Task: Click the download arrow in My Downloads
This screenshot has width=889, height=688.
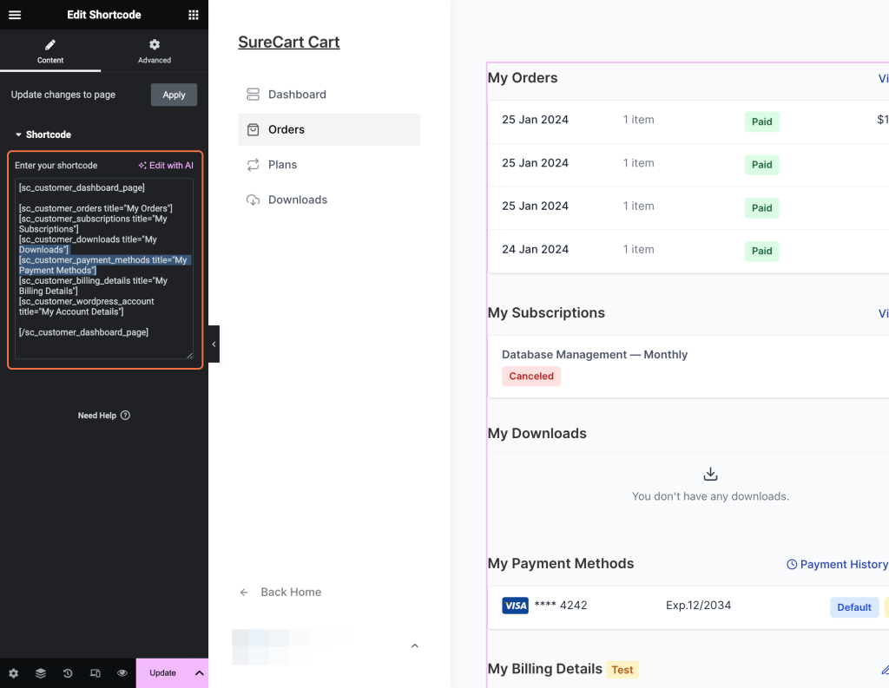Action: [x=710, y=473]
